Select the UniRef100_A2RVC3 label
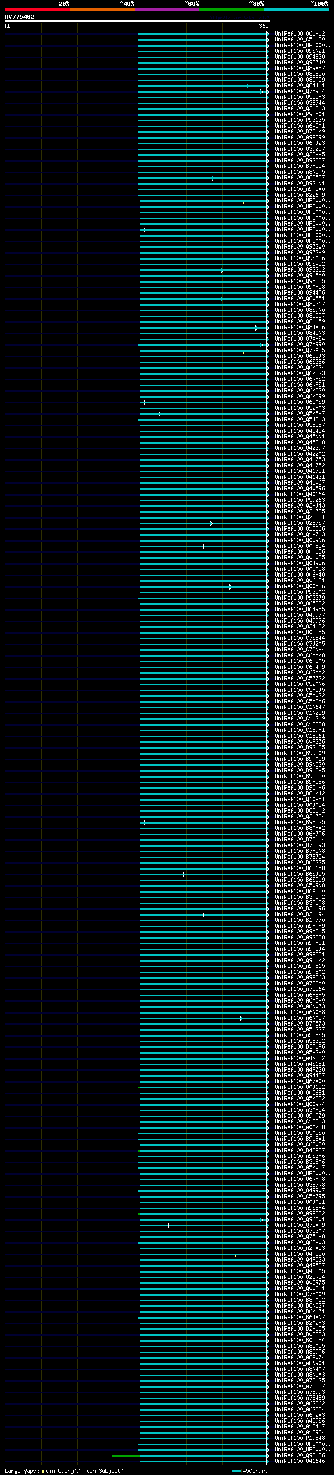334x1475 pixels. (x=300, y=1248)
